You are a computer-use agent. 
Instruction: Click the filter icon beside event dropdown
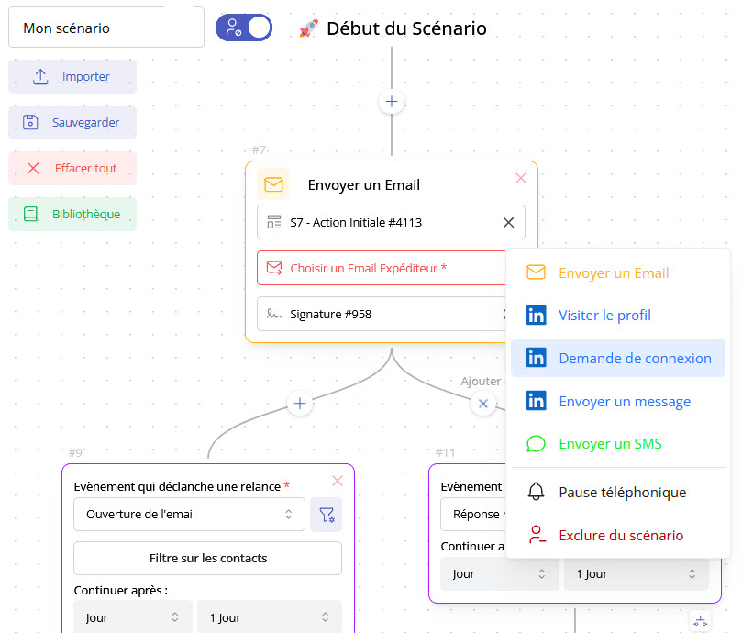(x=326, y=515)
